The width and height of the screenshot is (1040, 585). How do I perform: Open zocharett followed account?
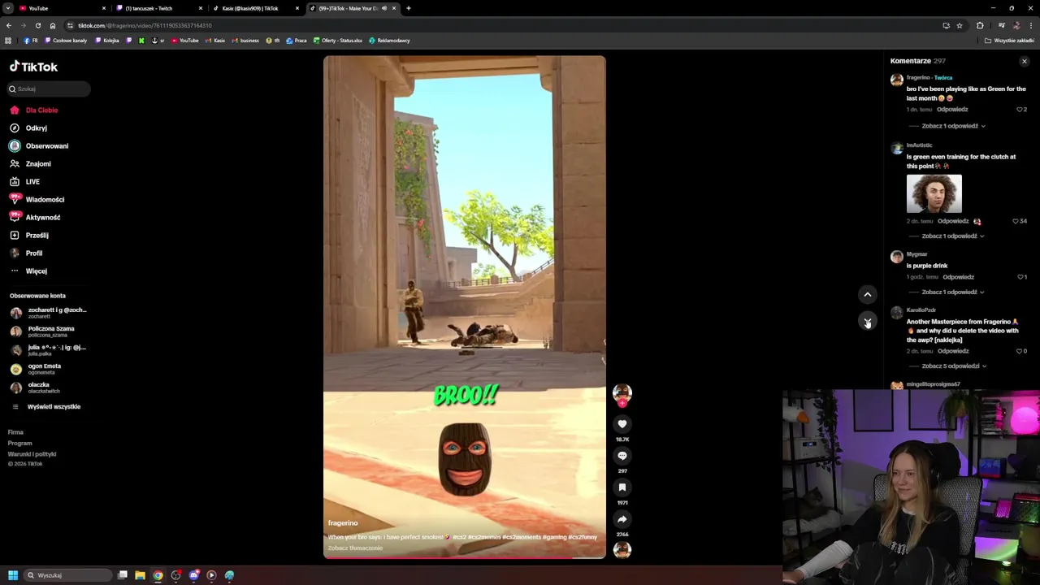coord(49,313)
